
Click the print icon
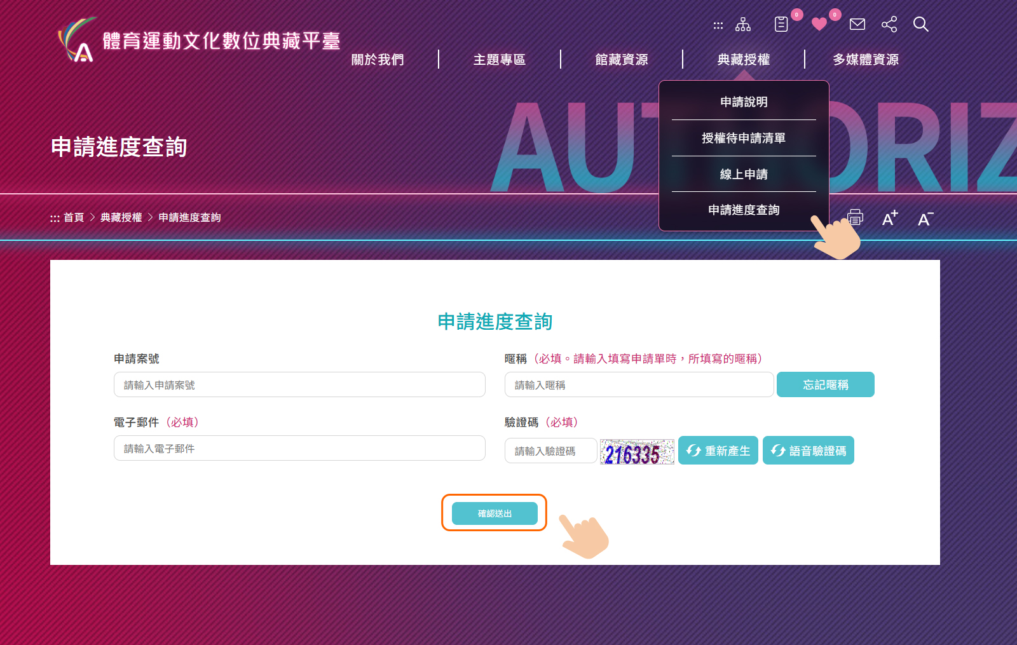(855, 217)
